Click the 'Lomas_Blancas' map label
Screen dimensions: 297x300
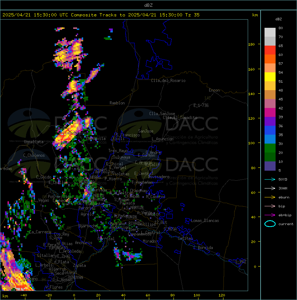tap(205, 221)
